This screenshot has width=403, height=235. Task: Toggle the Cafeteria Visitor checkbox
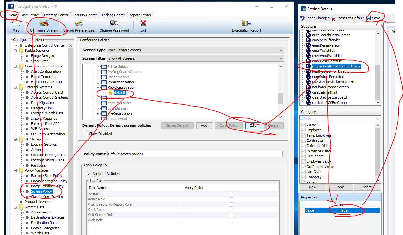pyautogui.click(x=304, y=146)
